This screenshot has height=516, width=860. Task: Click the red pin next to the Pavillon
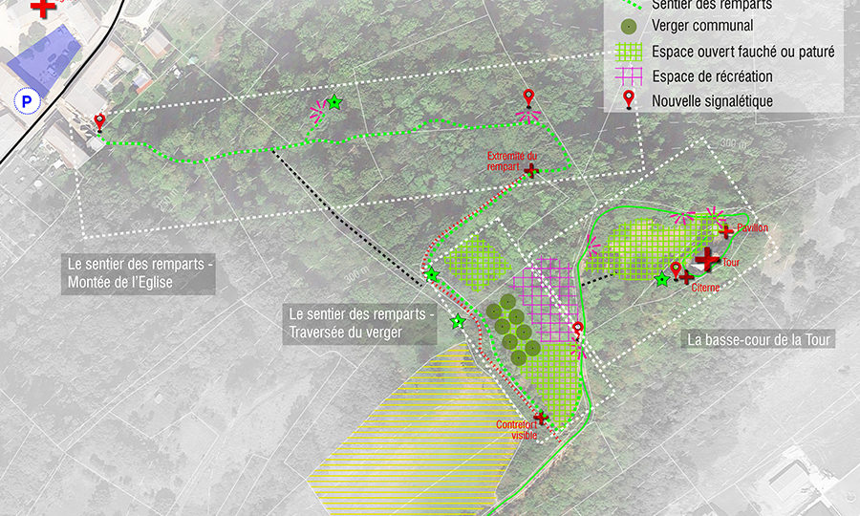click(x=709, y=212)
